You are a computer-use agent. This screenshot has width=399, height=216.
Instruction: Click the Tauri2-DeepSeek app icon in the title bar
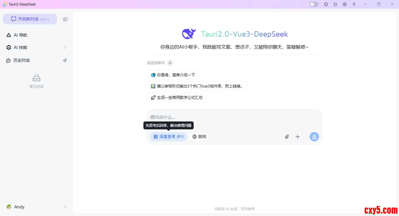click(5, 4)
